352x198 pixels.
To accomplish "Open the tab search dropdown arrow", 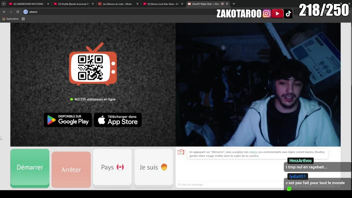I will point(4,4).
